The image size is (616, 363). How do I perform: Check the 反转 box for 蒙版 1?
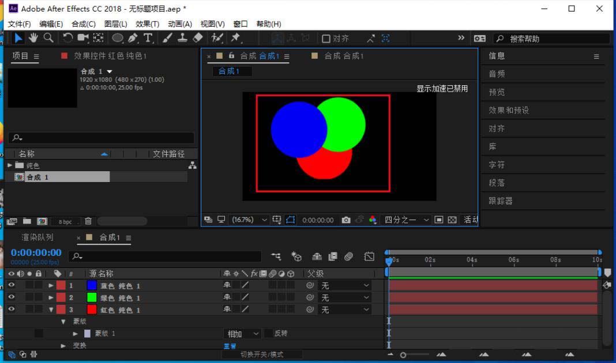tap(269, 334)
